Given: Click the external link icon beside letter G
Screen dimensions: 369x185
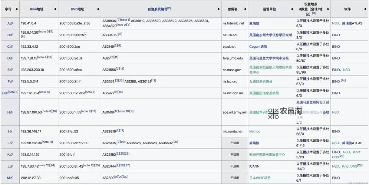Looking at the screenshot, I should pos(7,93).
